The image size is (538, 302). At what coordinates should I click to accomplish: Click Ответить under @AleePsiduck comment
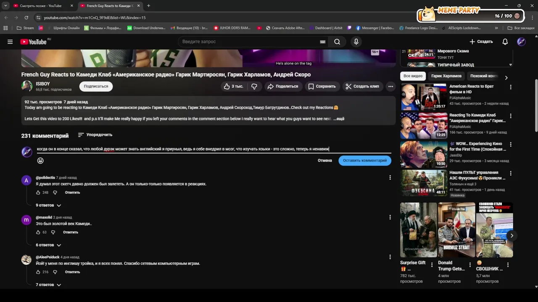coord(72,272)
